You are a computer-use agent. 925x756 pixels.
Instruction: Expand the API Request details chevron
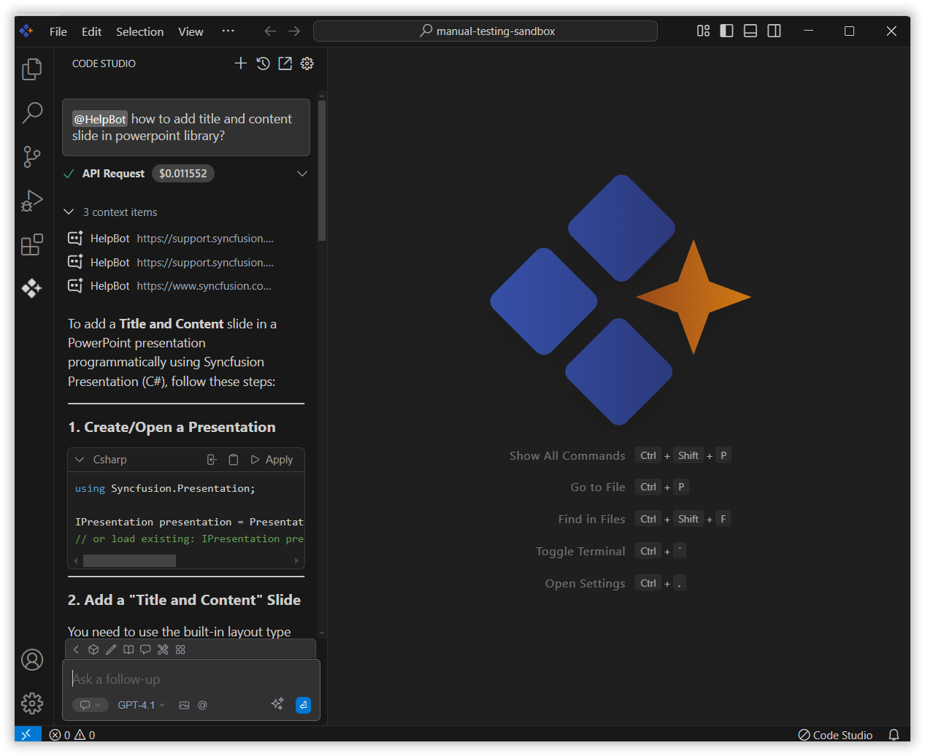pos(302,174)
